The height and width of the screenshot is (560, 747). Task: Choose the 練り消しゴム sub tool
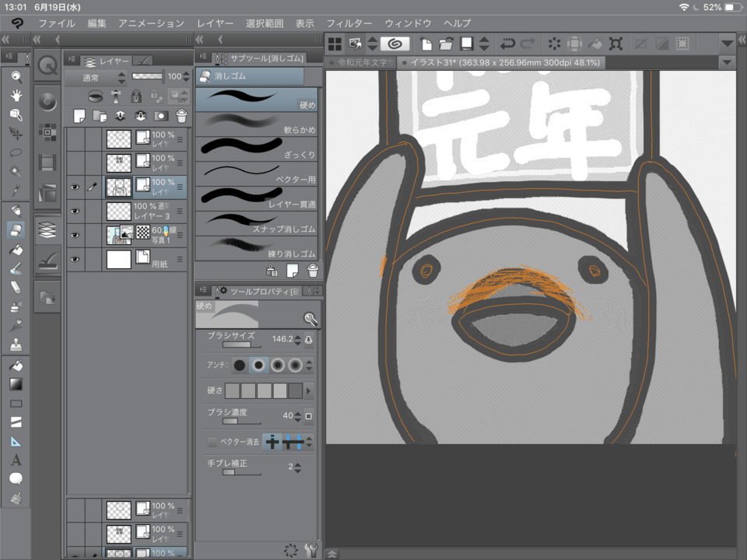[x=257, y=247]
